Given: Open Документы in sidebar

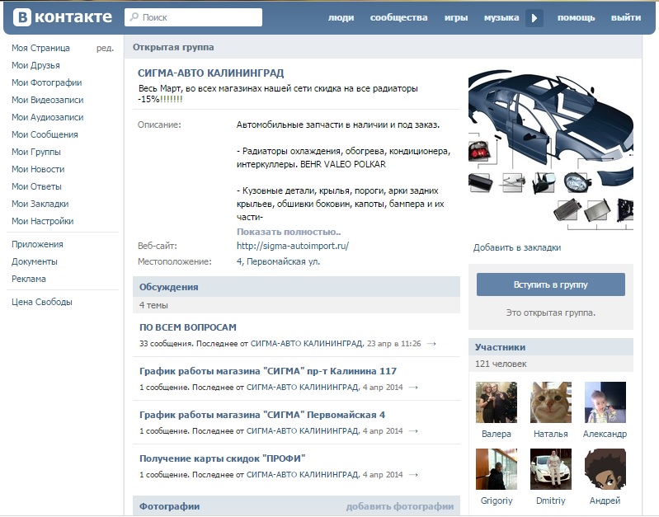Looking at the screenshot, I should pos(35,261).
